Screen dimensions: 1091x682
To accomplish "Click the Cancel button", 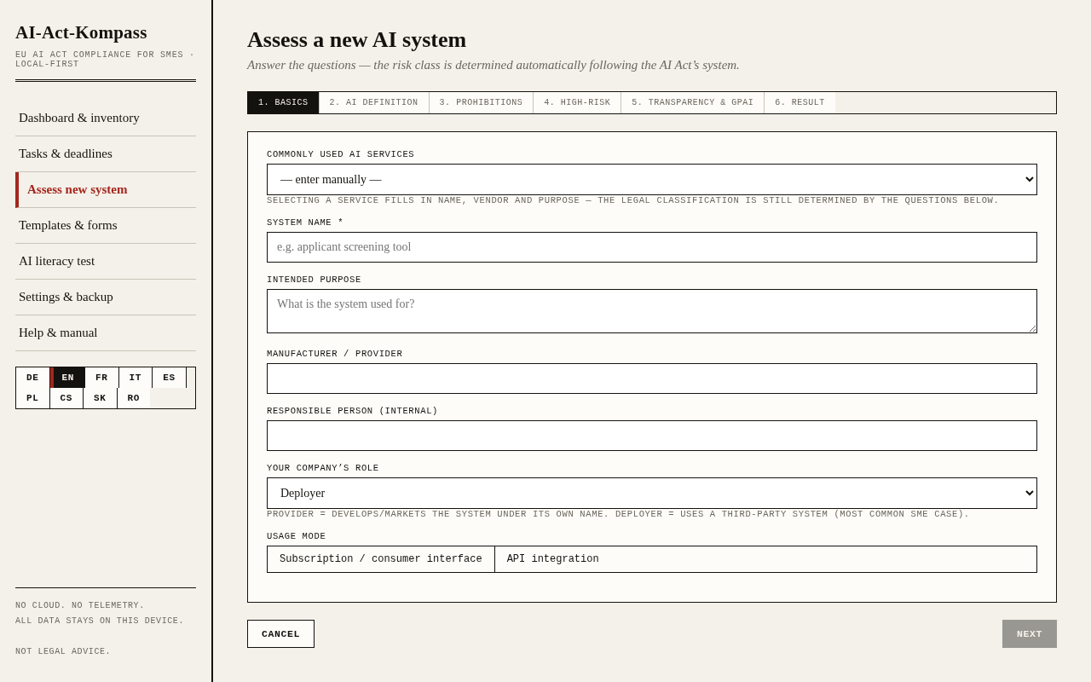I will pyautogui.click(x=280, y=633).
